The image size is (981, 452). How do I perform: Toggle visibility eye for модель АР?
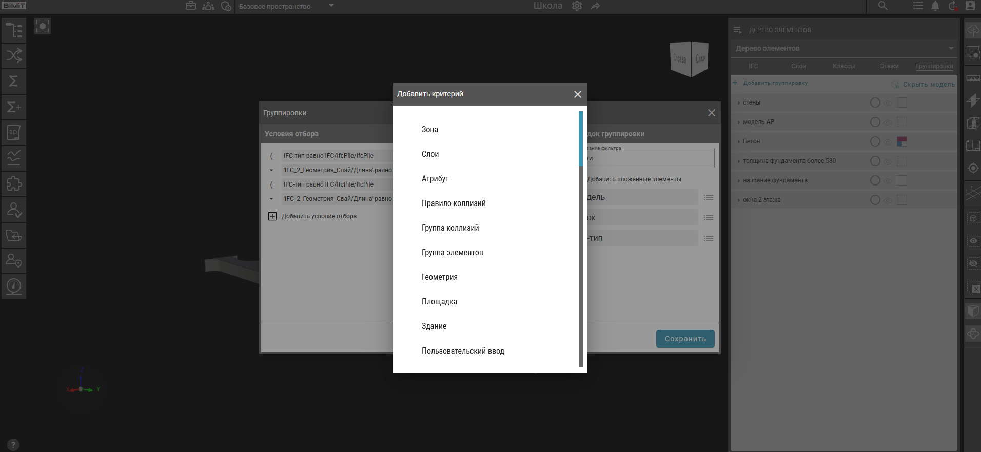(888, 122)
